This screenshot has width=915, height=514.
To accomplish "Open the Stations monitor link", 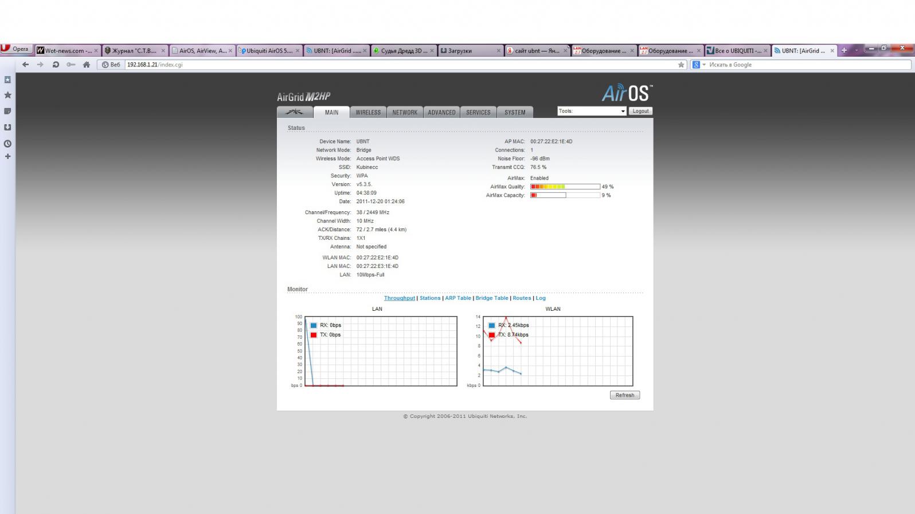I will pos(430,298).
